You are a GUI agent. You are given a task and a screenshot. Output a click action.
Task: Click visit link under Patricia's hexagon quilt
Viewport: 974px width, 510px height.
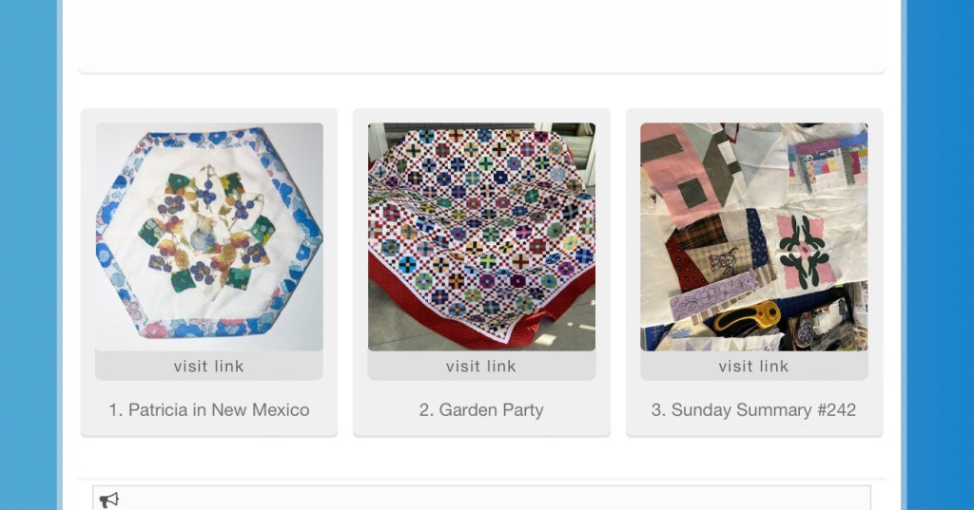(209, 366)
